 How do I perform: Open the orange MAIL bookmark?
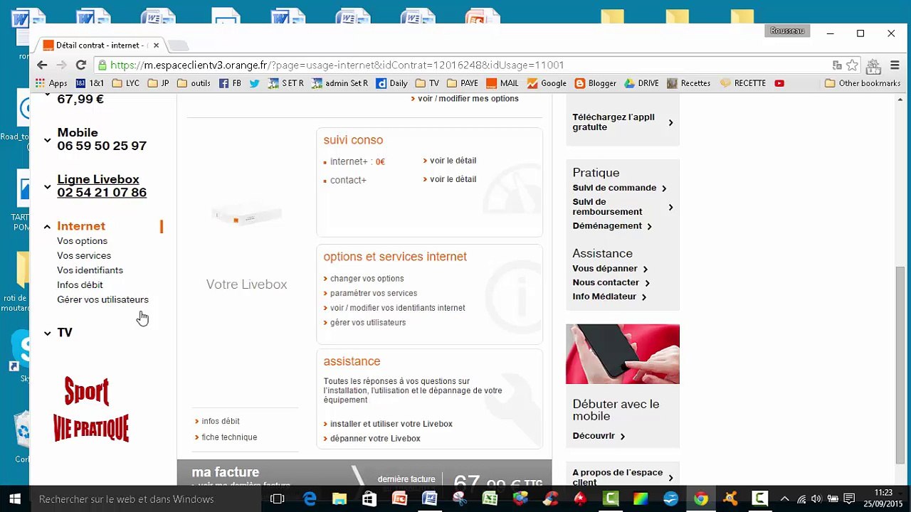(502, 83)
